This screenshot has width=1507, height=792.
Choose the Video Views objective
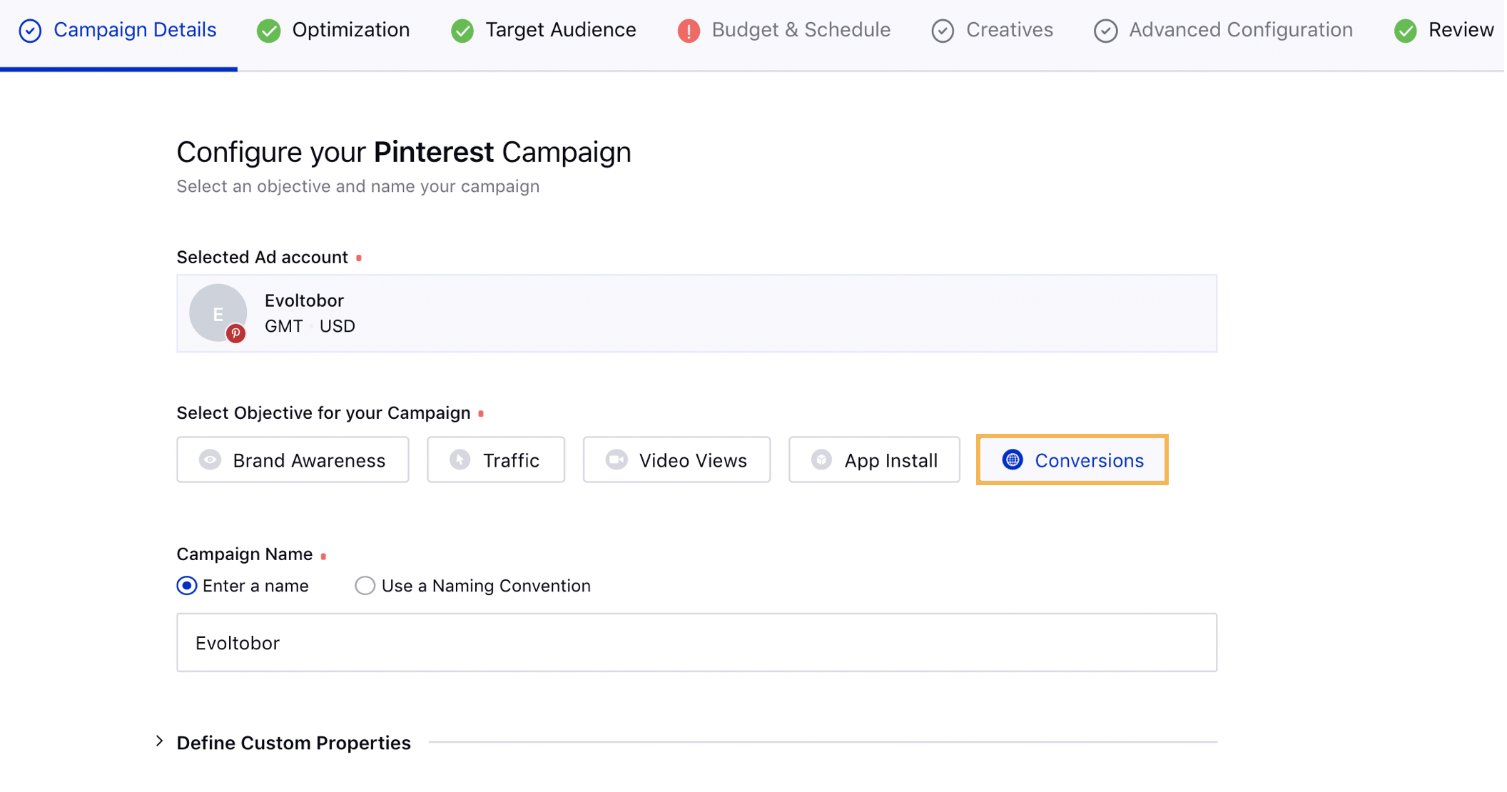(x=676, y=460)
